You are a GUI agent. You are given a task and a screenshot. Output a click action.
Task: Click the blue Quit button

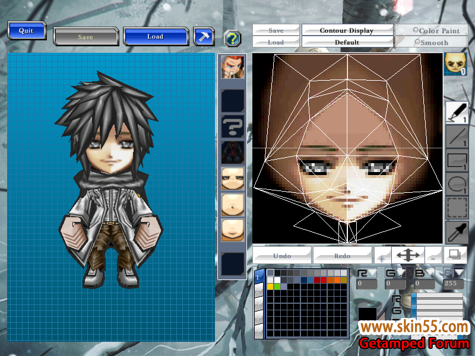tap(27, 30)
